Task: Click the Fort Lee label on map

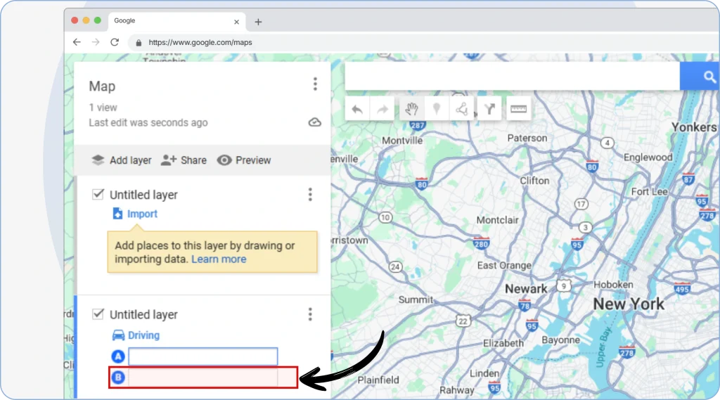Action: 649,191
